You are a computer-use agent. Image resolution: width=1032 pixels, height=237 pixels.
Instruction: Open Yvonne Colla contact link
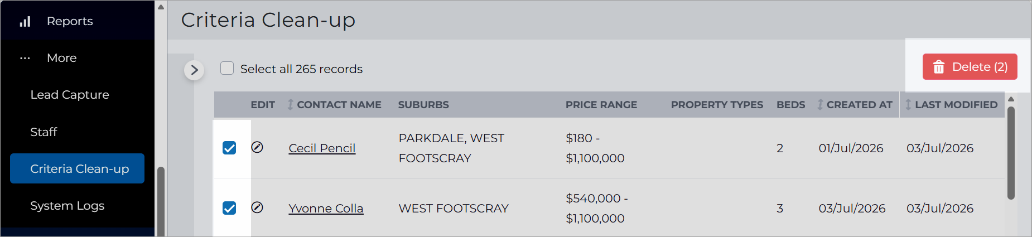click(x=326, y=208)
